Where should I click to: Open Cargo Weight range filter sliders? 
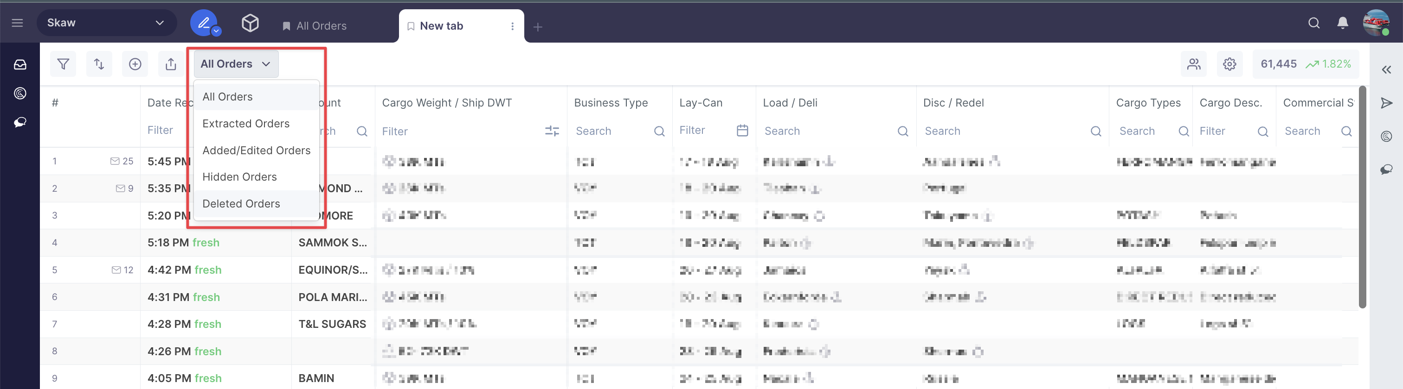pos(552,131)
